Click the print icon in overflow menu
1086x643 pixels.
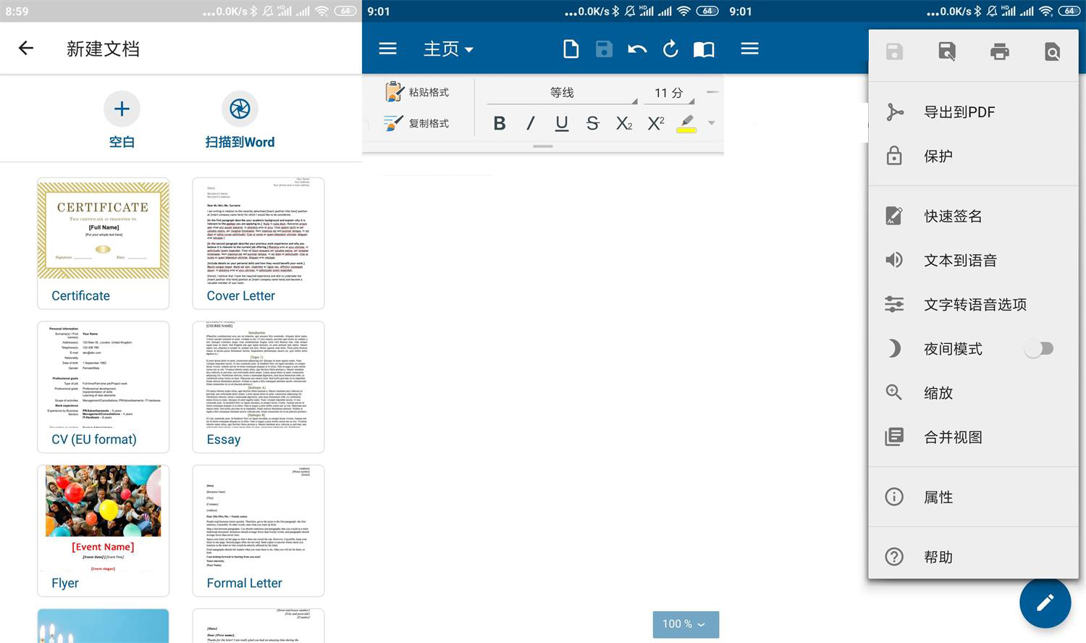click(1000, 51)
